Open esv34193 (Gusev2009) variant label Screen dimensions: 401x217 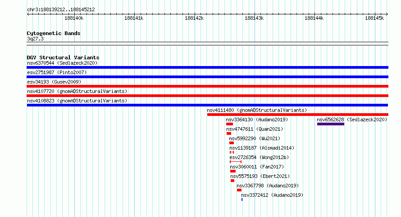click(54, 82)
